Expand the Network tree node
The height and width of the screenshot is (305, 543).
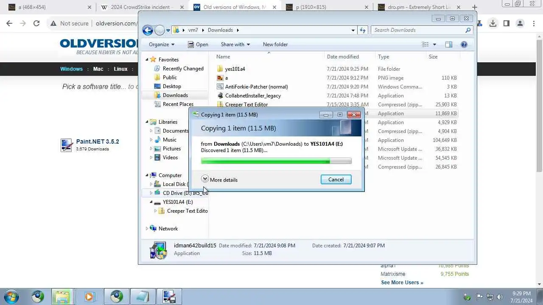coord(147,229)
